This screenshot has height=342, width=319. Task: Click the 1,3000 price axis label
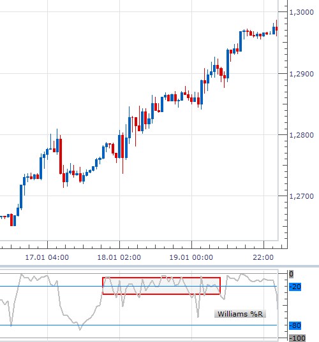(x=302, y=12)
